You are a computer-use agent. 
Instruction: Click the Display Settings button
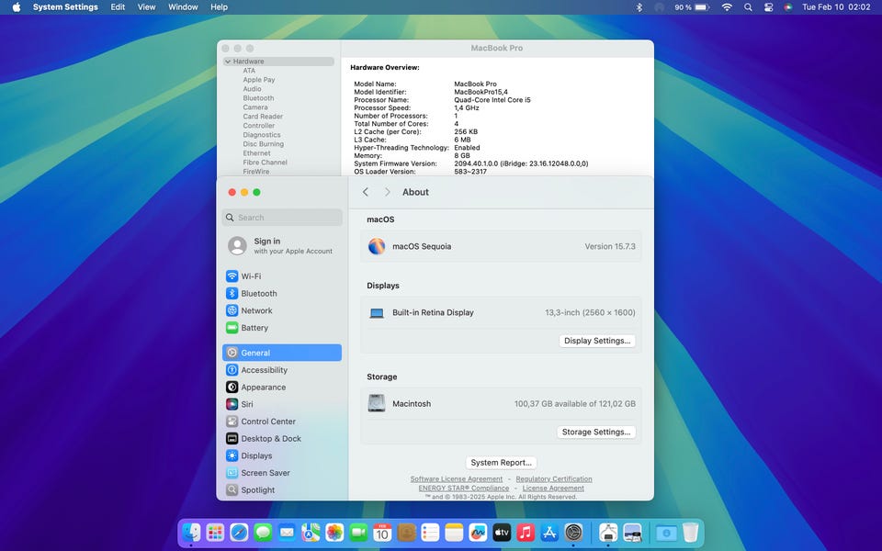point(597,341)
